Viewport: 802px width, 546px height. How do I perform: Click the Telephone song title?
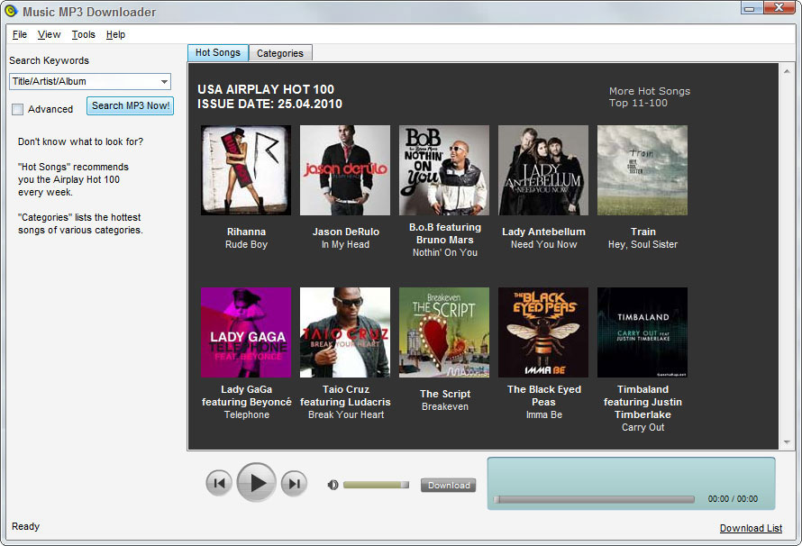(x=247, y=414)
